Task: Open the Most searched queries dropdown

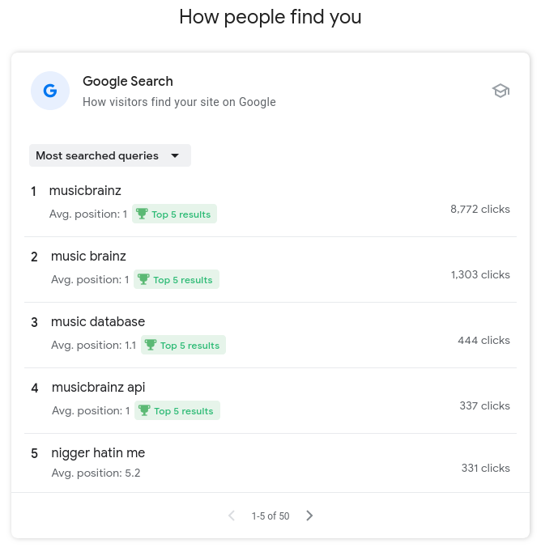Action: click(x=109, y=155)
